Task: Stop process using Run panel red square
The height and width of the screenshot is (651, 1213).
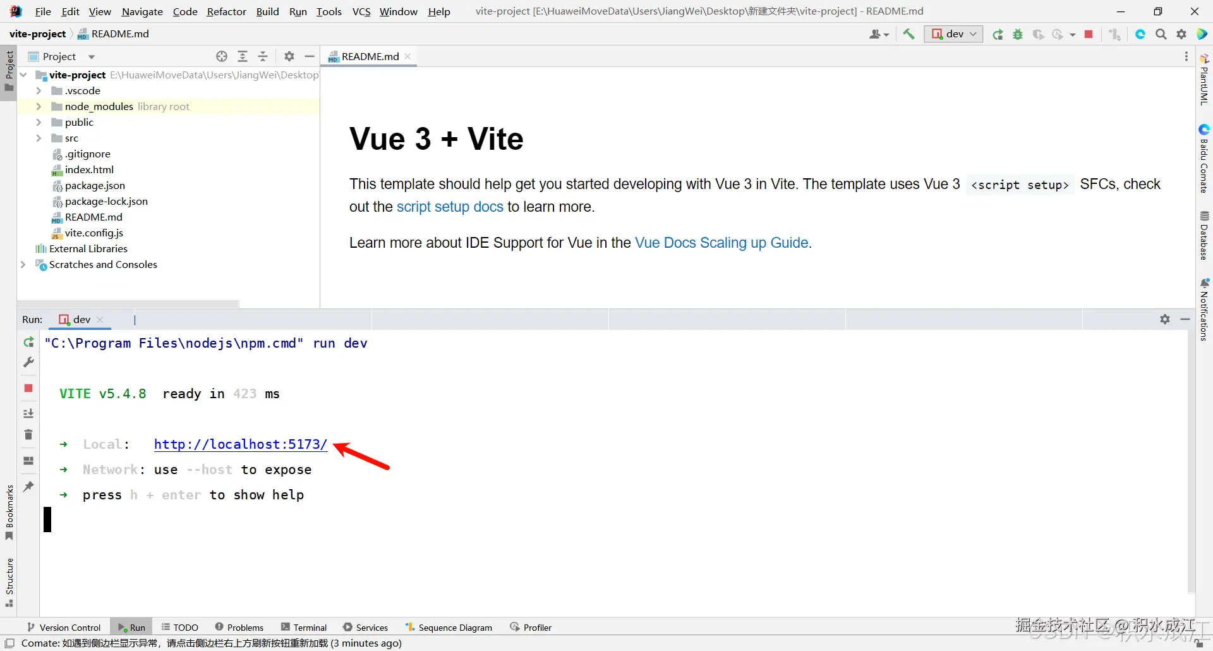Action: (28, 388)
